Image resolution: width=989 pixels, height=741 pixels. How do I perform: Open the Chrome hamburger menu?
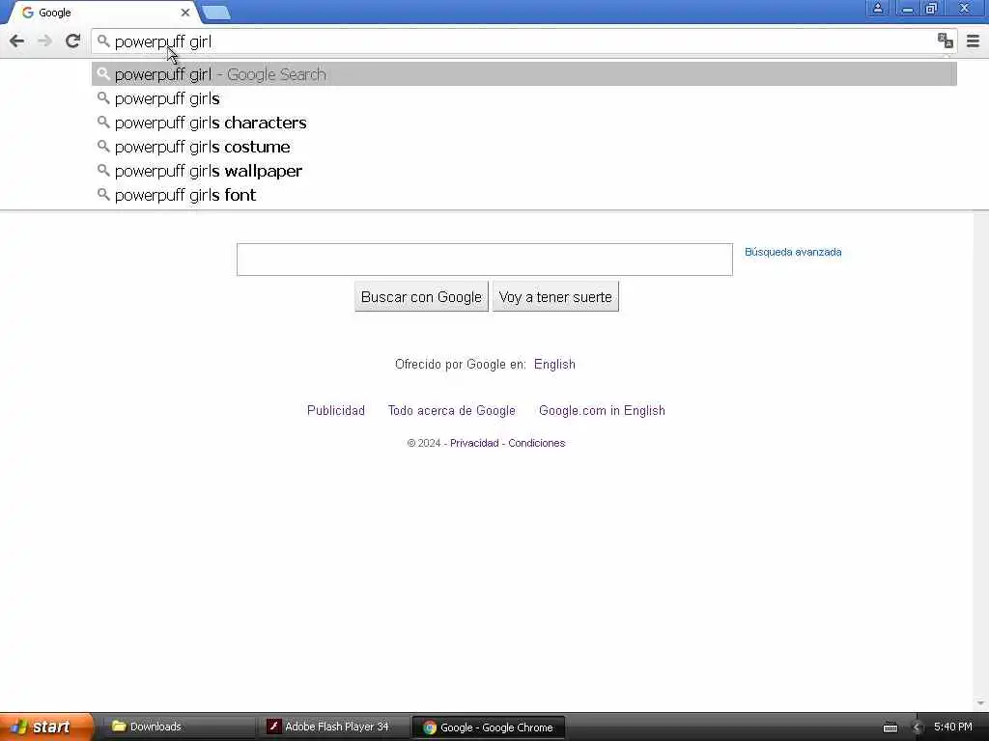click(973, 41)
